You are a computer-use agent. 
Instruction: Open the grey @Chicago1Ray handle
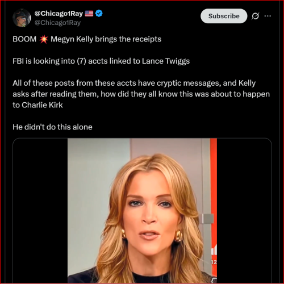tap(57, 23)
